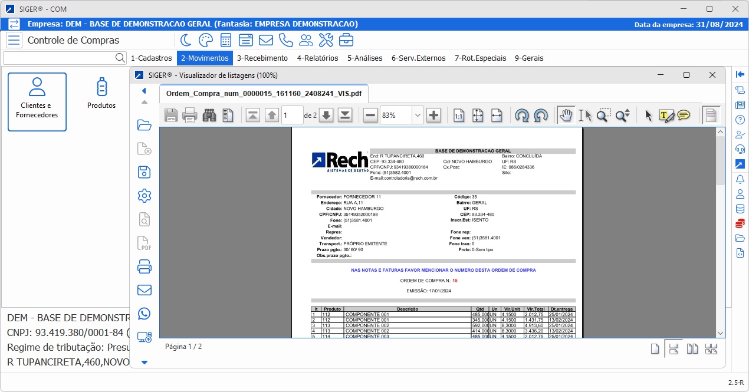Screen dimensions: 749x392
Task: Go to next page button
Action: 326,116
